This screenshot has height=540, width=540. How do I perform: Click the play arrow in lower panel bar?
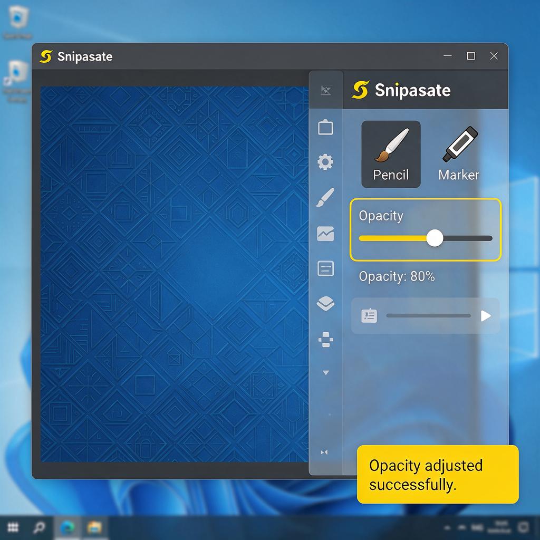486,316
